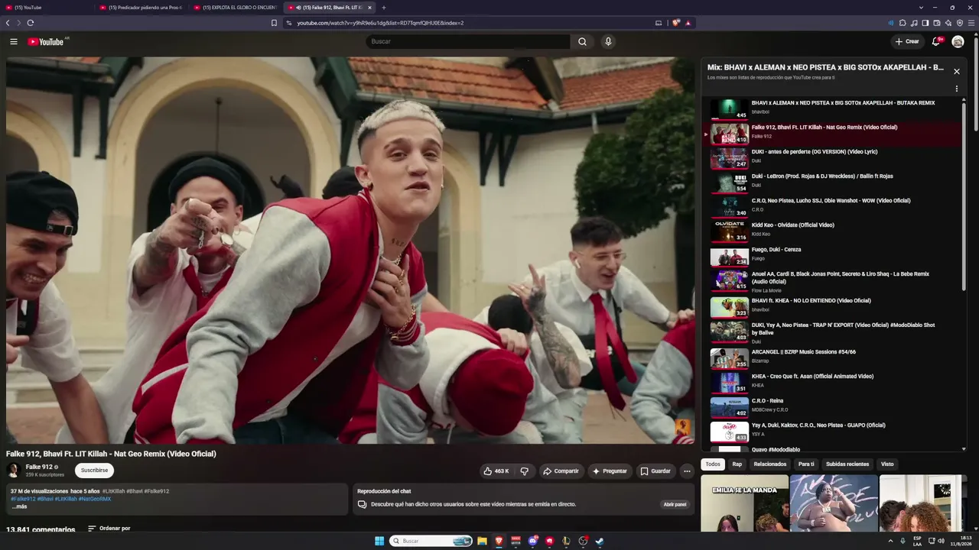This screenshot has width=979, height=550.
Task: Open the browser main hamburger menu
Action: tap(971, 23)
